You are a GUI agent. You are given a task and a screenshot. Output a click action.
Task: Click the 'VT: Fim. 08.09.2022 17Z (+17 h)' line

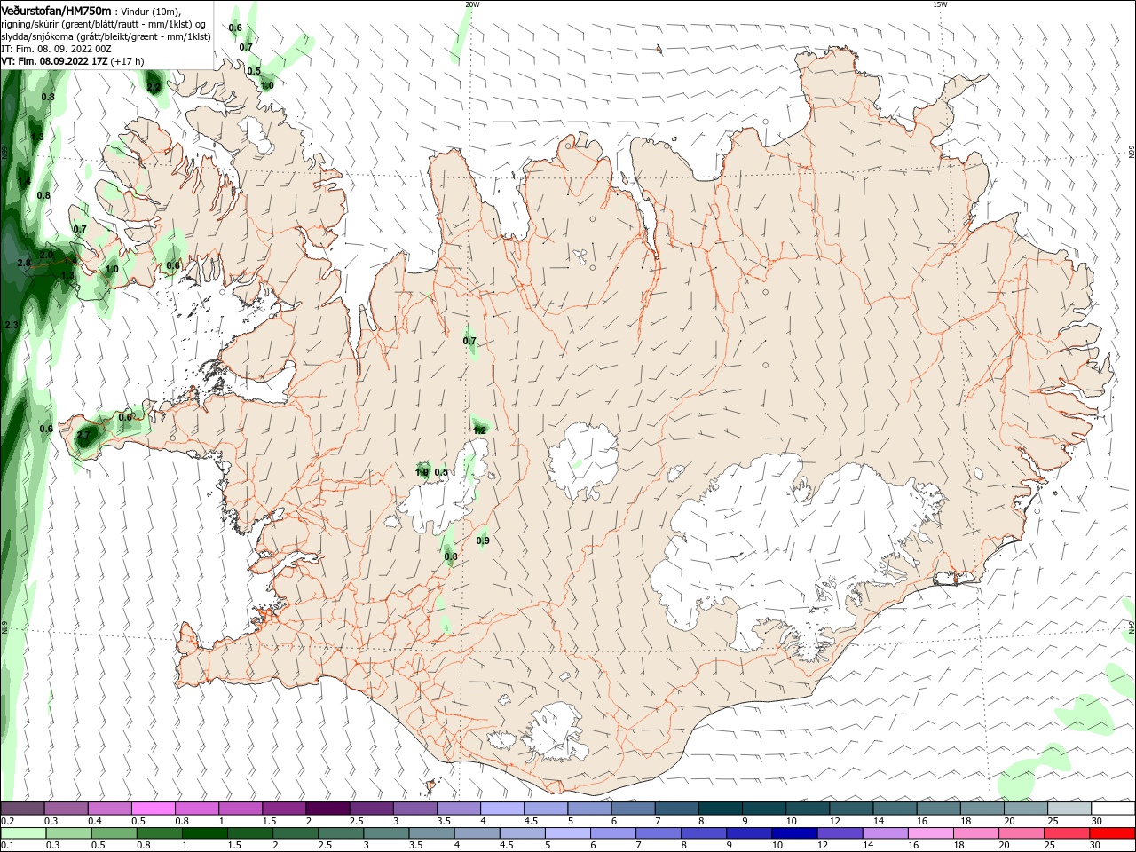[73, 61]
